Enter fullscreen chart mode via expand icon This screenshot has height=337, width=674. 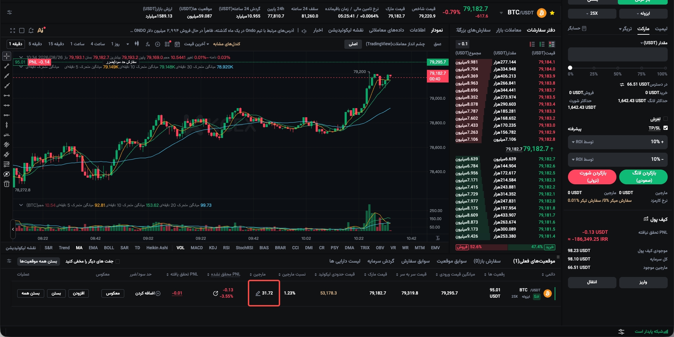pos(13,31)
